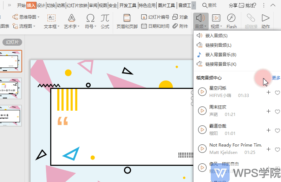This screenshot has width=281, height=182.
Task: Open the 图片工具 tab
Action: click(166, 5)
